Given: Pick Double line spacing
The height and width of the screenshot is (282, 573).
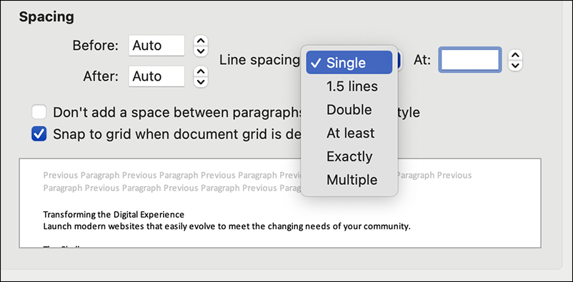Looking at the screenshot, I should 349,109.
